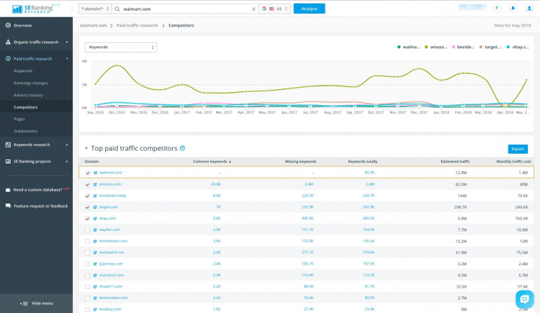Toggle the amazon series in chart legend
Image resolution: width=540 pixels, height=313 pixels.
tap(431, 47)
